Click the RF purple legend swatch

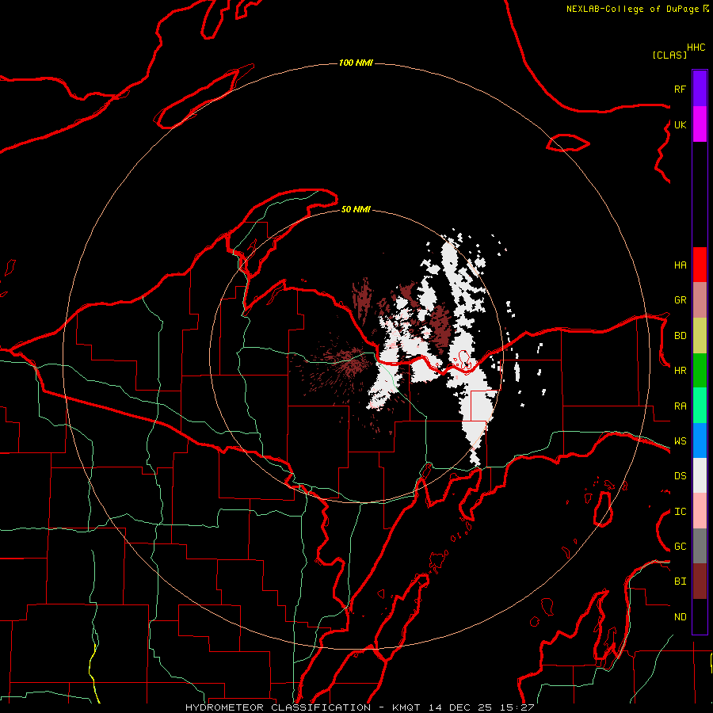(700, 89)
